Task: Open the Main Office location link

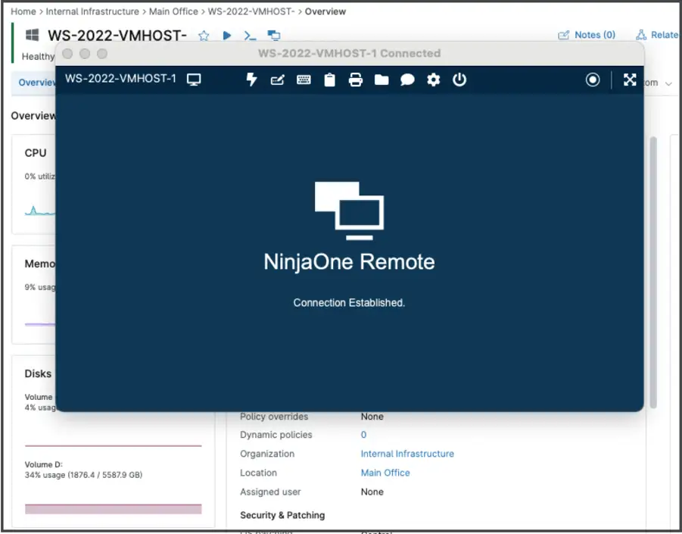Action: pyautogui.click(x=385, y=473)
